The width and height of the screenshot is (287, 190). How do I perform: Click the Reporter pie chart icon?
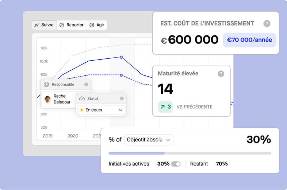(x=62, y=25)
